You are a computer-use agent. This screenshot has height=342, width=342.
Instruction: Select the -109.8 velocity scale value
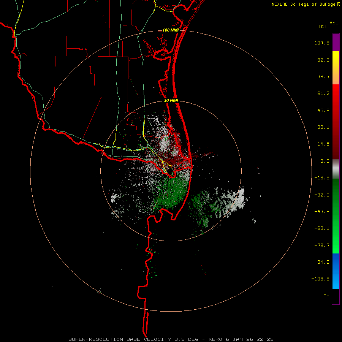tap(320, 279)
